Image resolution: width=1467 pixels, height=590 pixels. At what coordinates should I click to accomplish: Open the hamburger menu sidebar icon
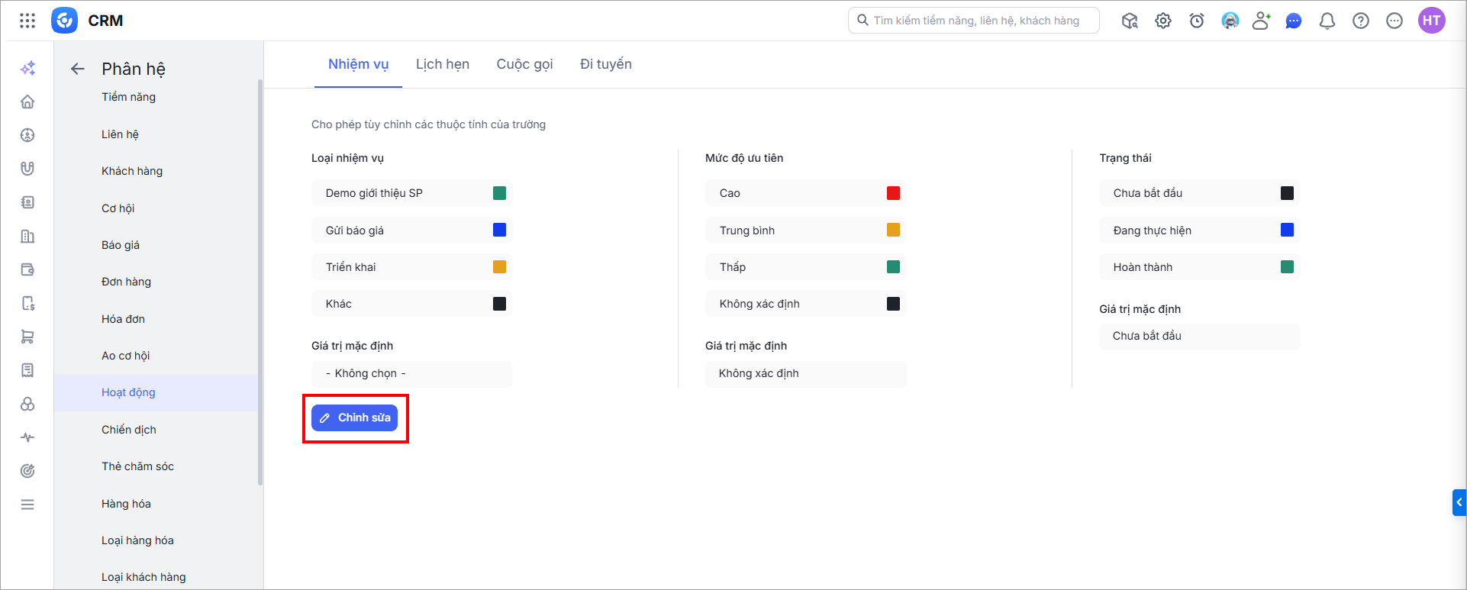[x=27, y=505]
